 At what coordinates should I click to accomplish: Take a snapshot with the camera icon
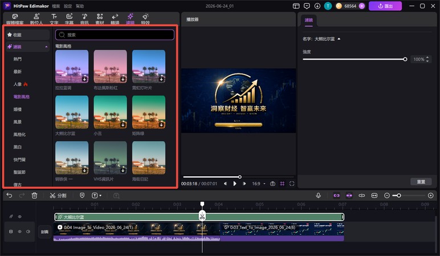272,184
